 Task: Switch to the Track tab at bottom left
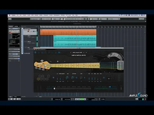11,97
